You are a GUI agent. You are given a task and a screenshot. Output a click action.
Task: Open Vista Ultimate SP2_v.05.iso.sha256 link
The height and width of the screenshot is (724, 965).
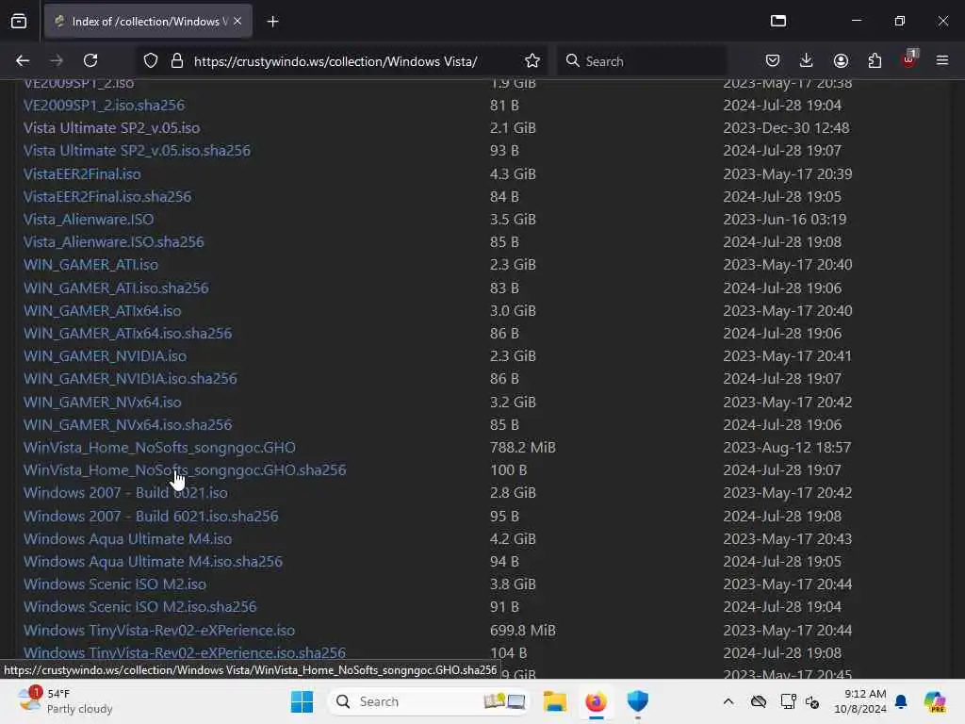[137, 151]
